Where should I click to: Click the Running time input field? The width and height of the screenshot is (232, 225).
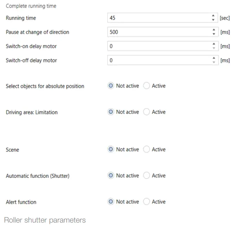point(158,18)
